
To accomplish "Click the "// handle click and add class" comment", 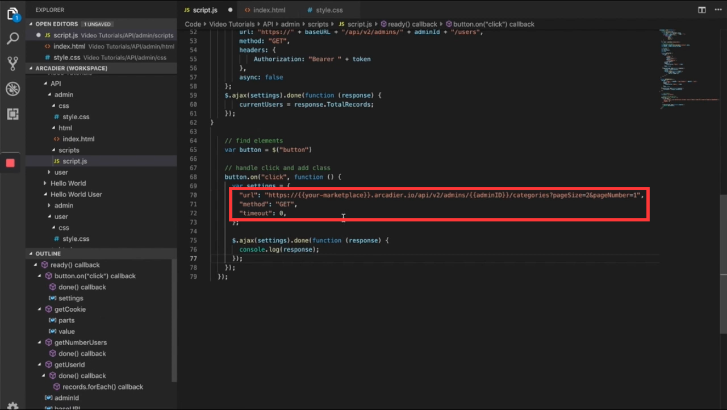I will tap(277, 168).
